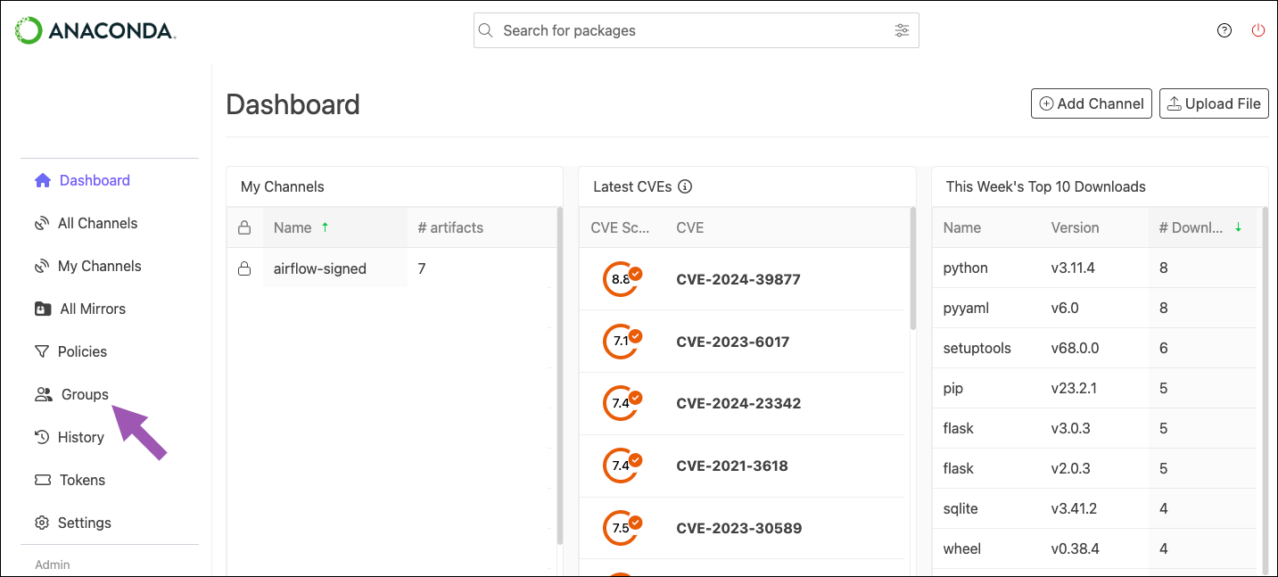The width and height of the screenshot is (1278, 577).
Task: Click the Upload File button
Action: [1214, 103]
